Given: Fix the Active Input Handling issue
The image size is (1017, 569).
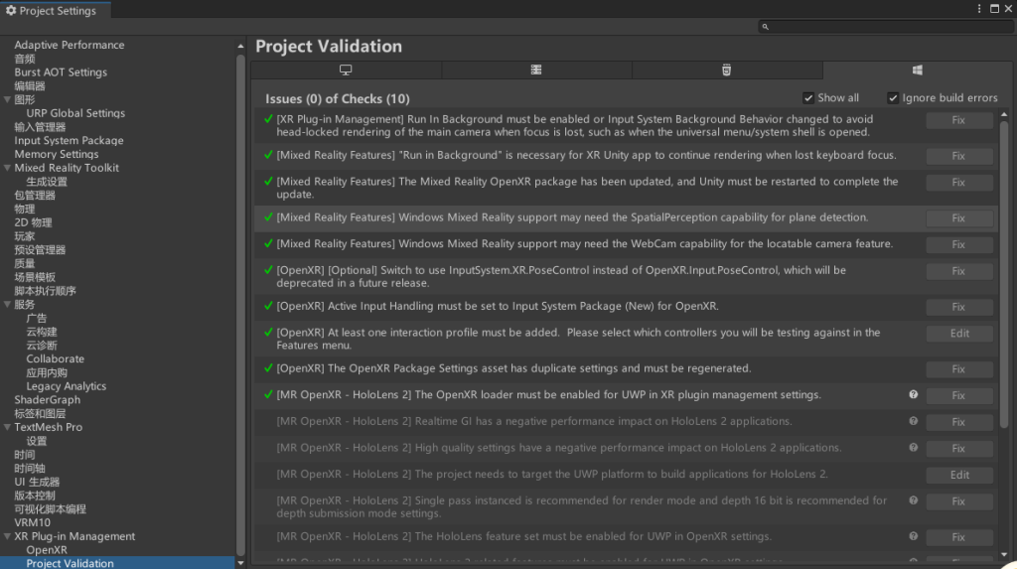Looking at the screenshot, I should click(958, 307).
